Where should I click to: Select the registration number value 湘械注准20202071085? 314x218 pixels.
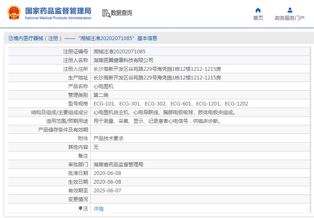(119, 52)
